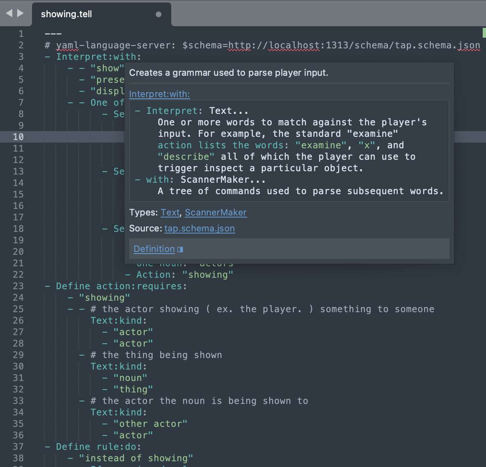
Task: Go back with the left navigation arrow
Action: click(x=9, y=13)
